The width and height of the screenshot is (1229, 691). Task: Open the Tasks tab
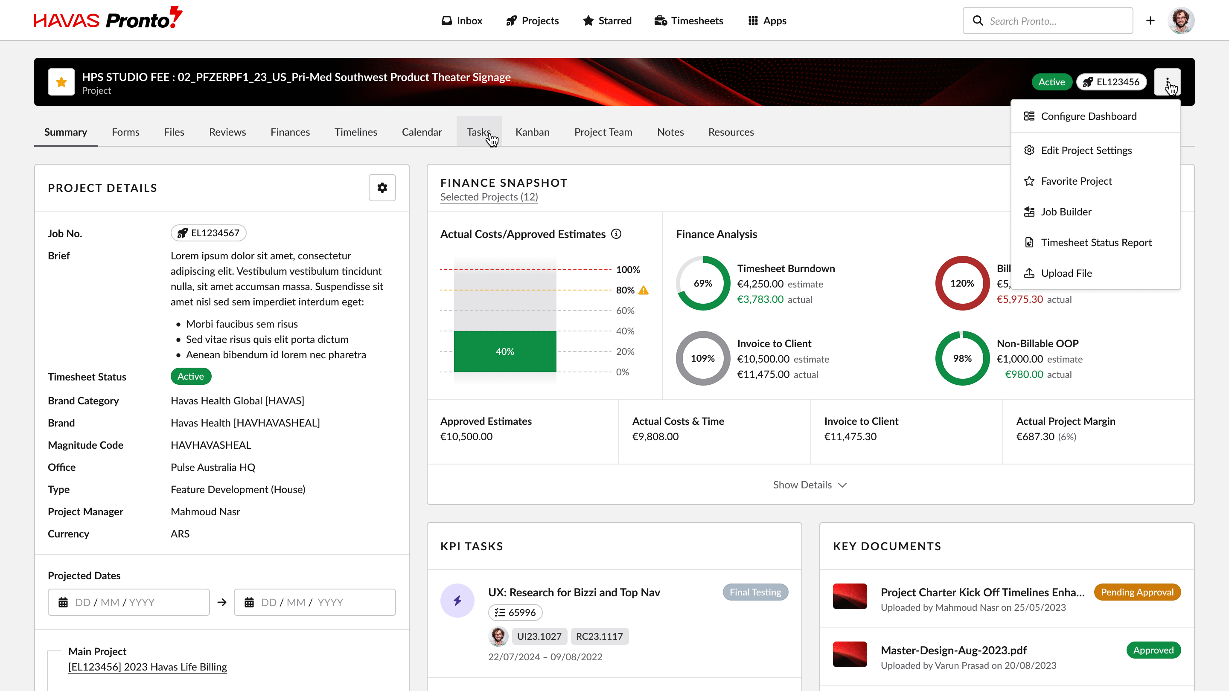[x=479, y=132]
